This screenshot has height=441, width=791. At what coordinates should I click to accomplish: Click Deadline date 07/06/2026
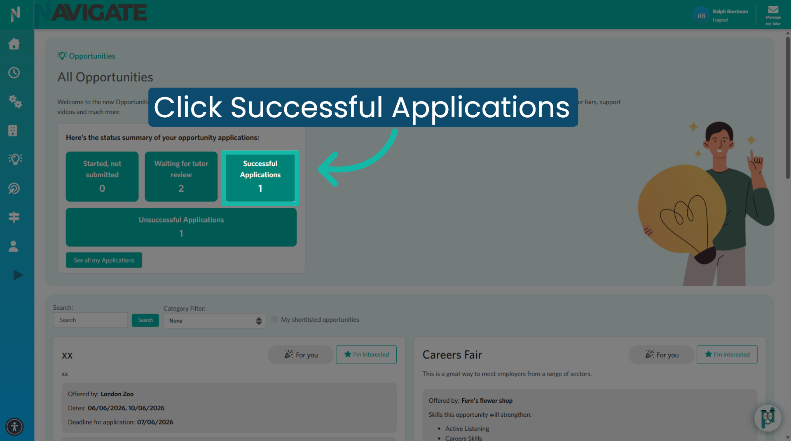click(155, 422)
